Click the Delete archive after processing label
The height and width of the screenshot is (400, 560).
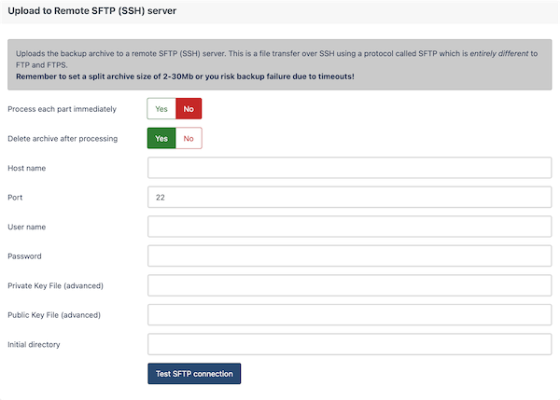(x=63, y=139)
